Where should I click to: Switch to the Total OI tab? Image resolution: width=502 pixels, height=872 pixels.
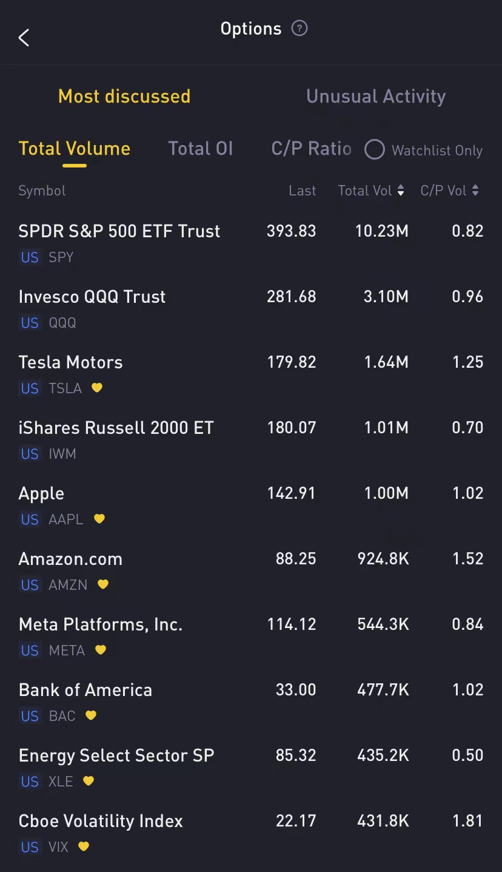pos(200,149)
